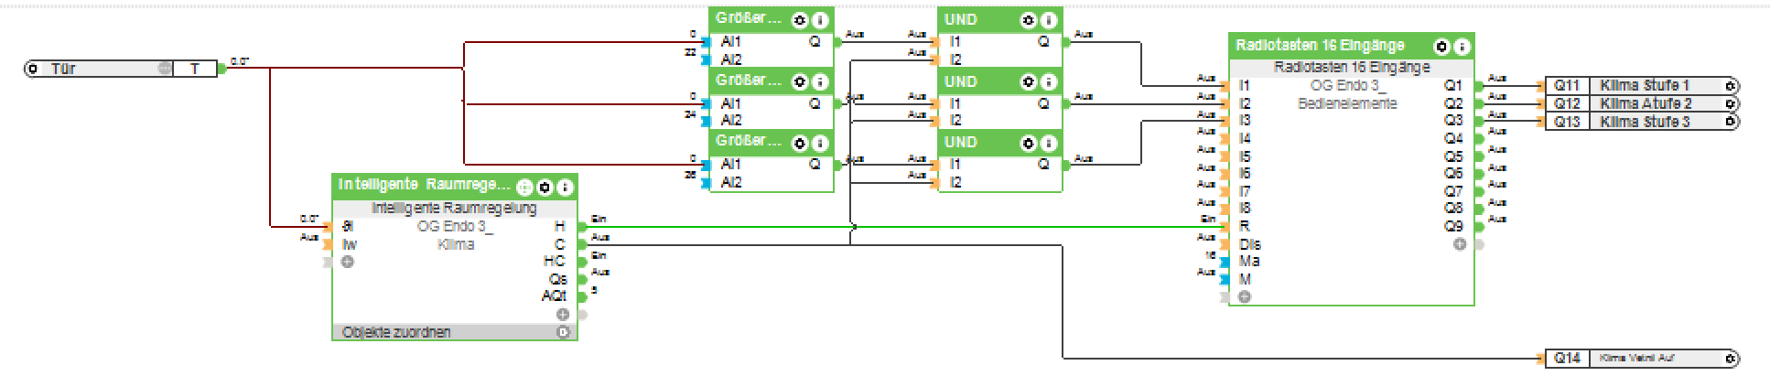Select the Q13 output label
The width and height of the screenshot is (1770, 376).
pos(1567,121)
